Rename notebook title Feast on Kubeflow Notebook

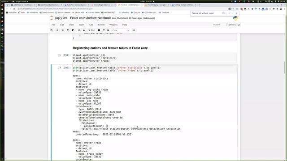(x=91, y=18)
